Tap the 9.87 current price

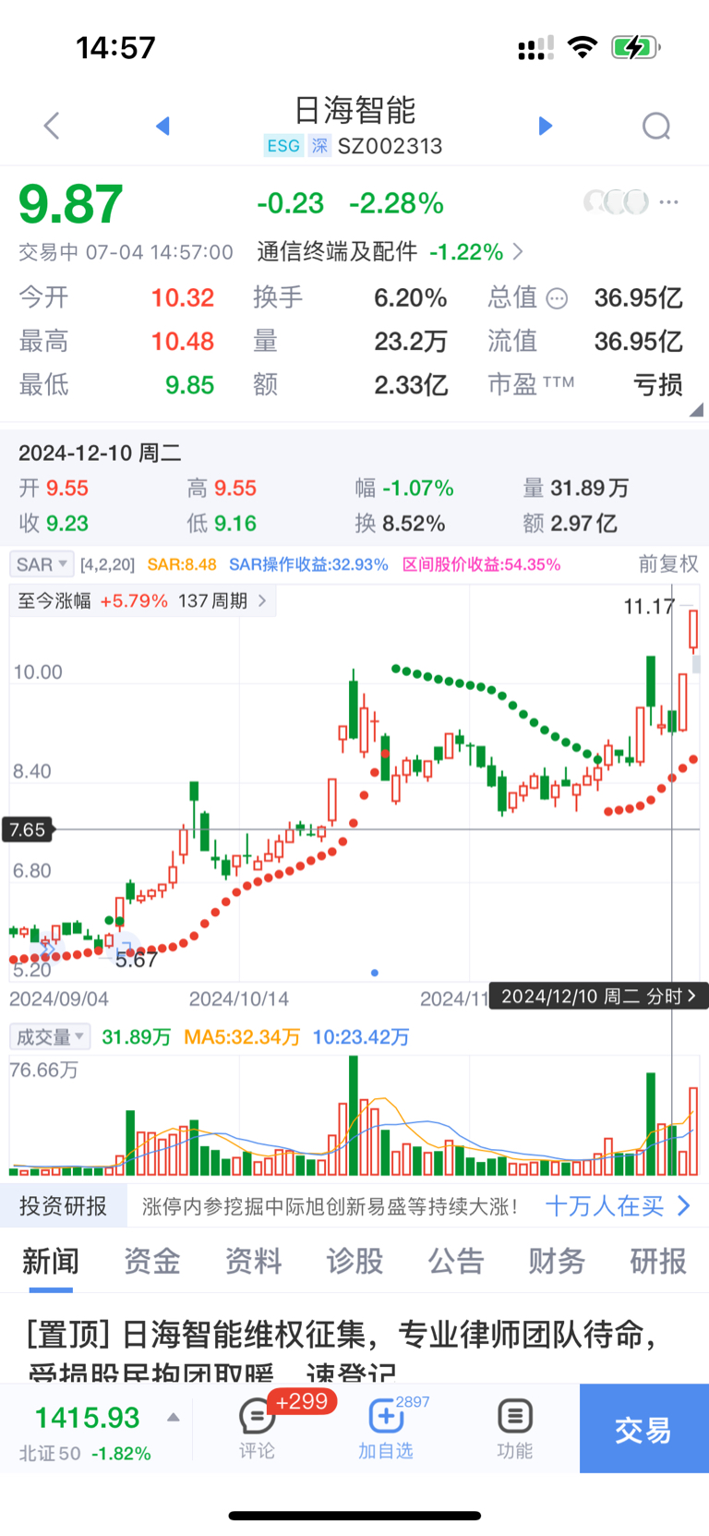click(x=71, y=204)
